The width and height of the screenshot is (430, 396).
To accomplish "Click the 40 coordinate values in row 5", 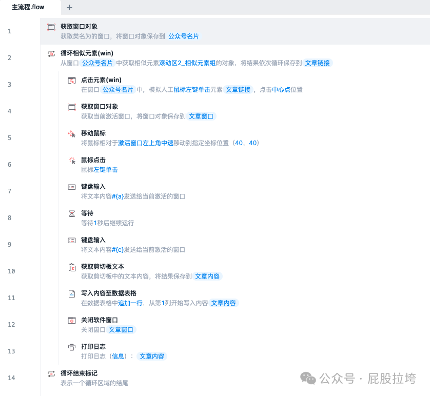I will click(x=246, y=143).
